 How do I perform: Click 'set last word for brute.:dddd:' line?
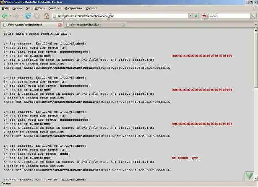pyautogui.click(x=36, y=154)
